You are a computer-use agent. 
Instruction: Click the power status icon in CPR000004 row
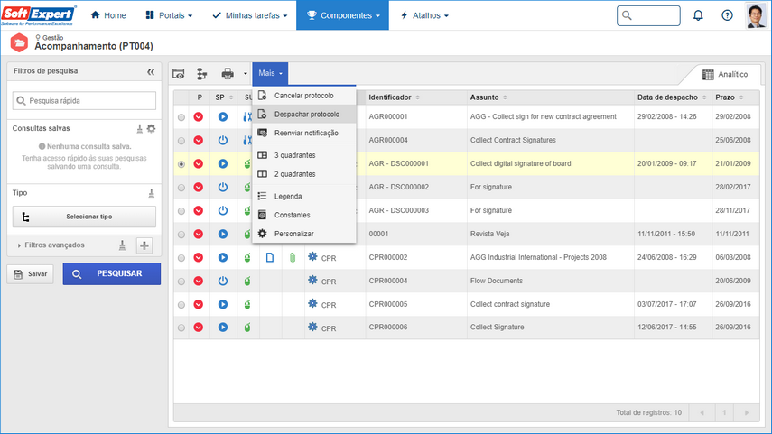click(x=223, y=281)
